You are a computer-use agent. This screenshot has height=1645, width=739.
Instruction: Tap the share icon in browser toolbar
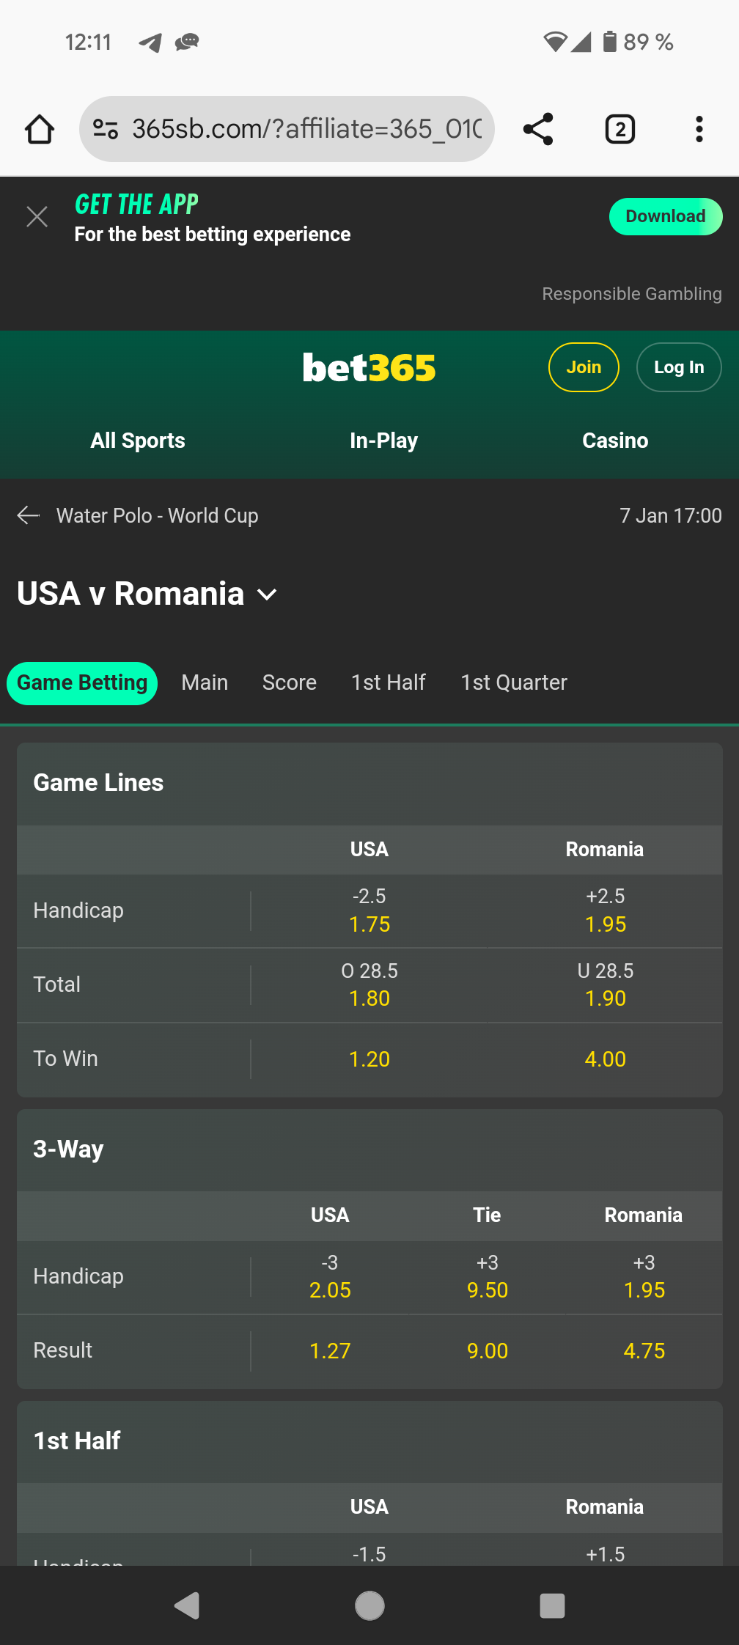click(538, 130)
